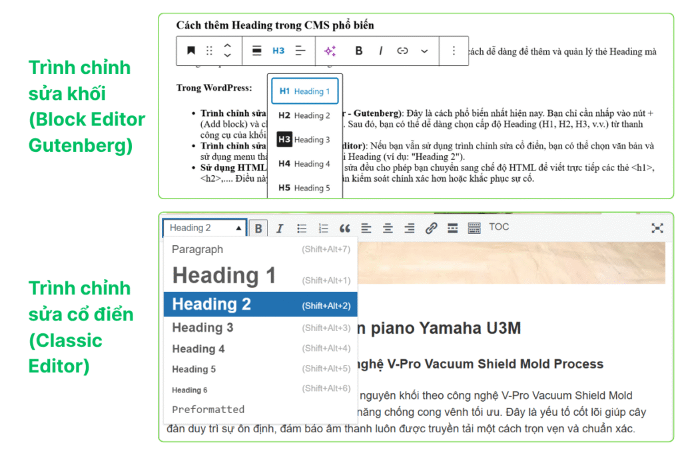Select Heading 1 in the Gutenberg level list
Viewport: 682px width, 455px height.
(x=304, y=91)
